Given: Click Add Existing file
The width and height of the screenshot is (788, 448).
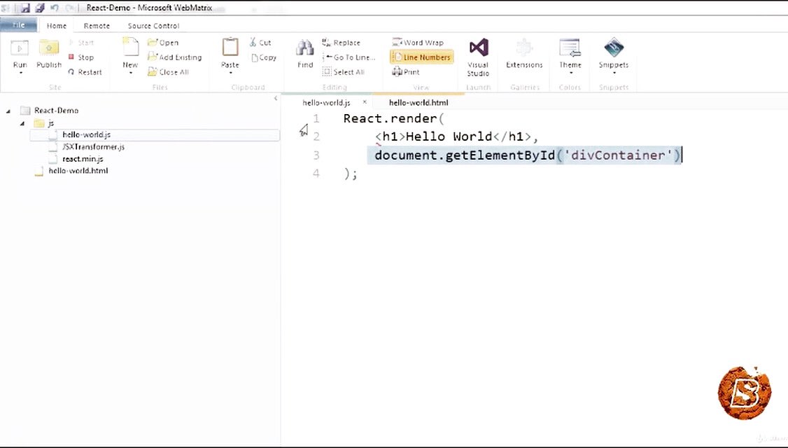Looking at the screenshot, I should pos(174,57).
